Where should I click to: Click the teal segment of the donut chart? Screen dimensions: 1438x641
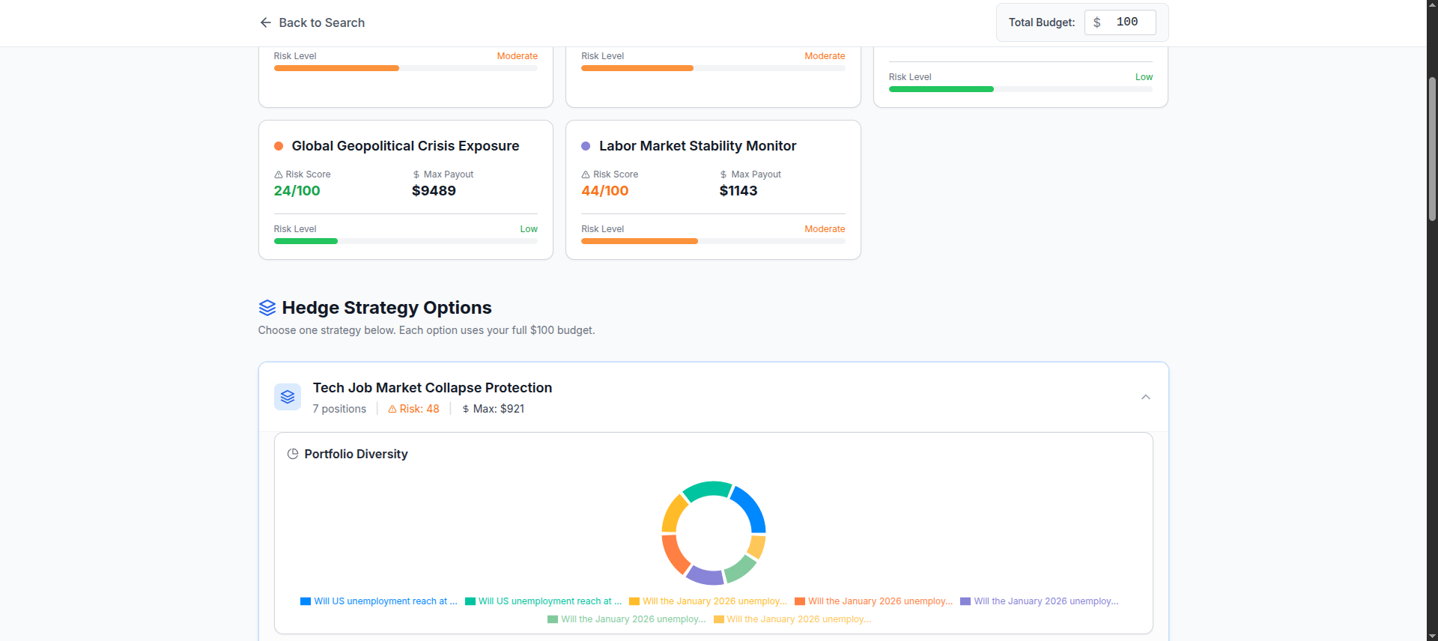(708, 489)
